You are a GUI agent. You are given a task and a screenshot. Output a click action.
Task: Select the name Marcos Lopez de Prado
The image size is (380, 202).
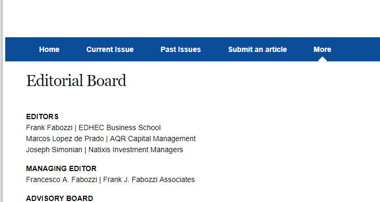click(65, 139)
